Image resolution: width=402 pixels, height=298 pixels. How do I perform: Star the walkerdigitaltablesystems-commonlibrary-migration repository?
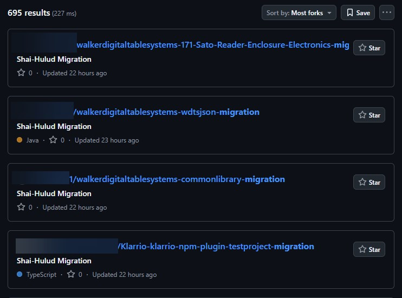pos(369,182)
